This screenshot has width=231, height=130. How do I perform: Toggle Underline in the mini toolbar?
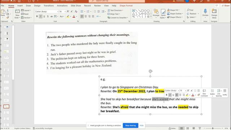pos(173,95)
